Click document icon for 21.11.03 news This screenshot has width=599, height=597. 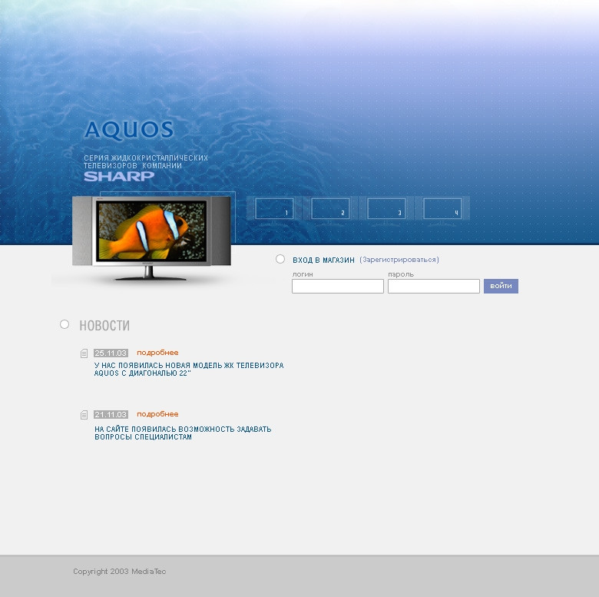pyautogui.click(x=84, y=415)
